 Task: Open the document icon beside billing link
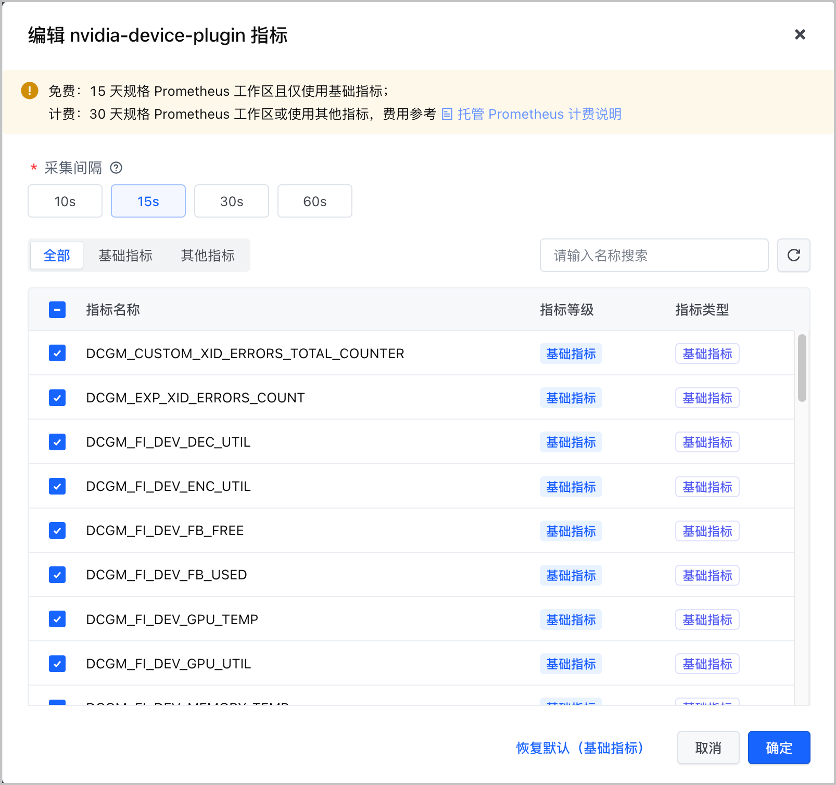pyautogui.click(x=447, y=114)
